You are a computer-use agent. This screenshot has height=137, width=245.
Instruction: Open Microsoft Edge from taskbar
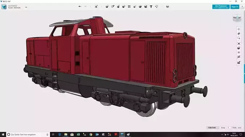pos(59,134)
